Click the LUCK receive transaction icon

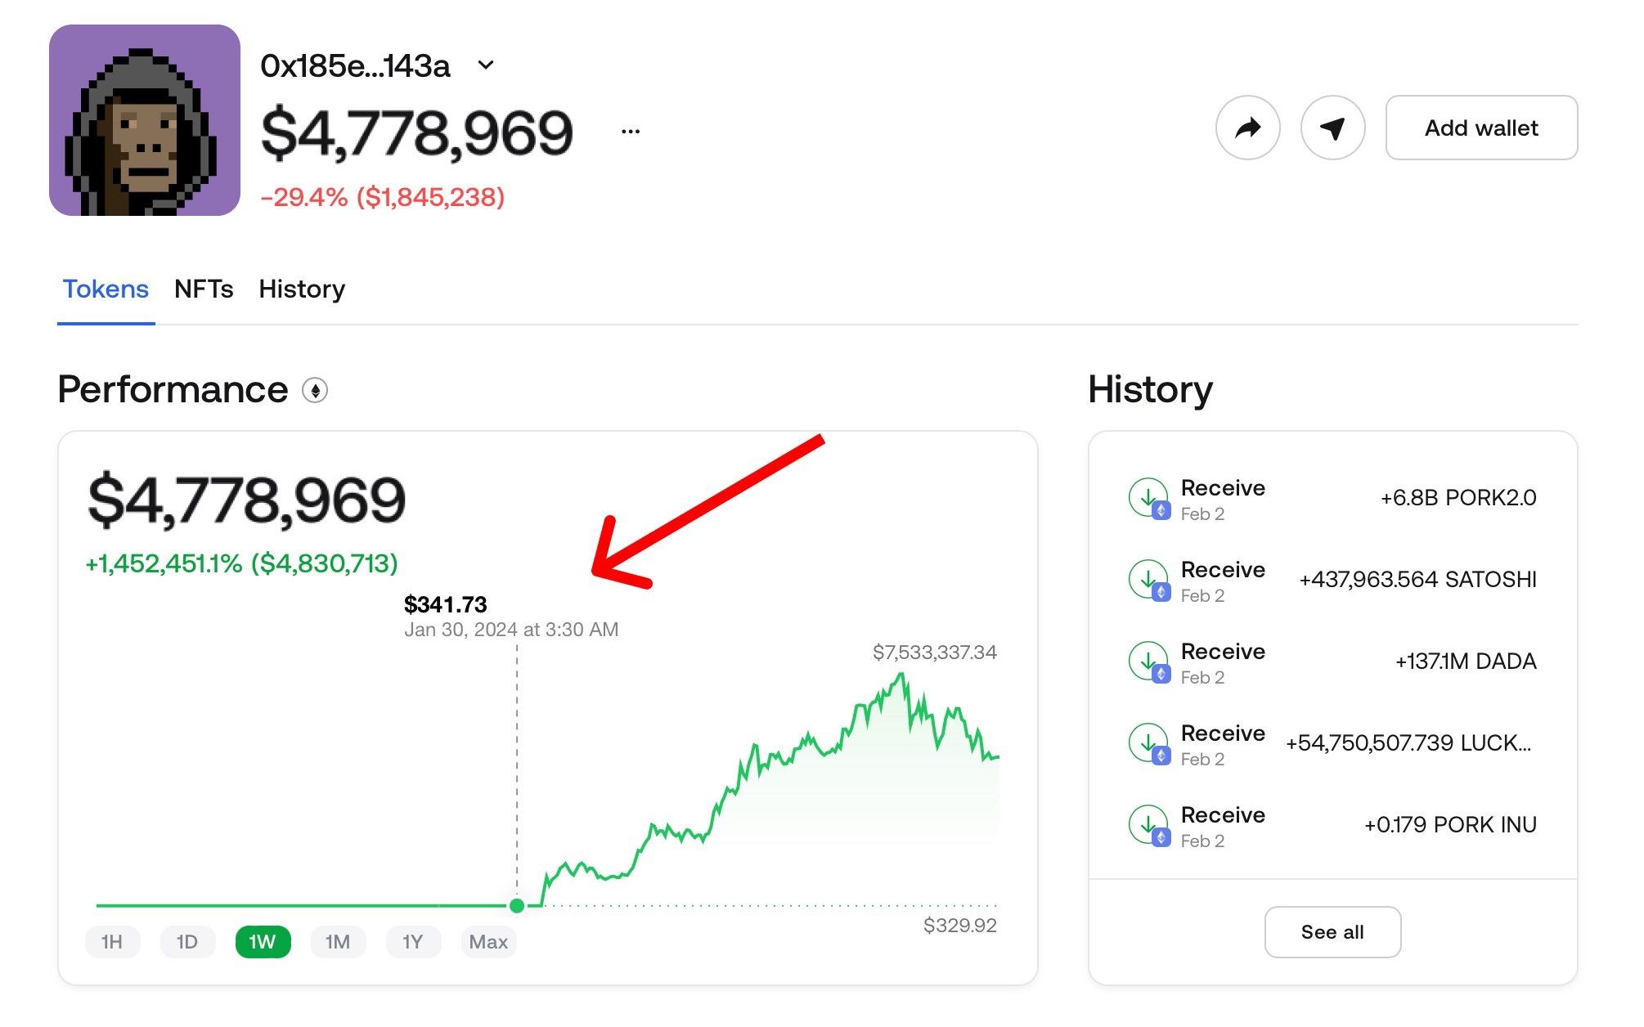coord(1149,742)
